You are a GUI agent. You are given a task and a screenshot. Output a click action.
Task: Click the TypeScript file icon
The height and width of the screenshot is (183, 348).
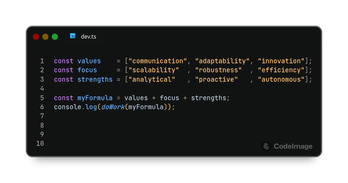pos(72,36)
